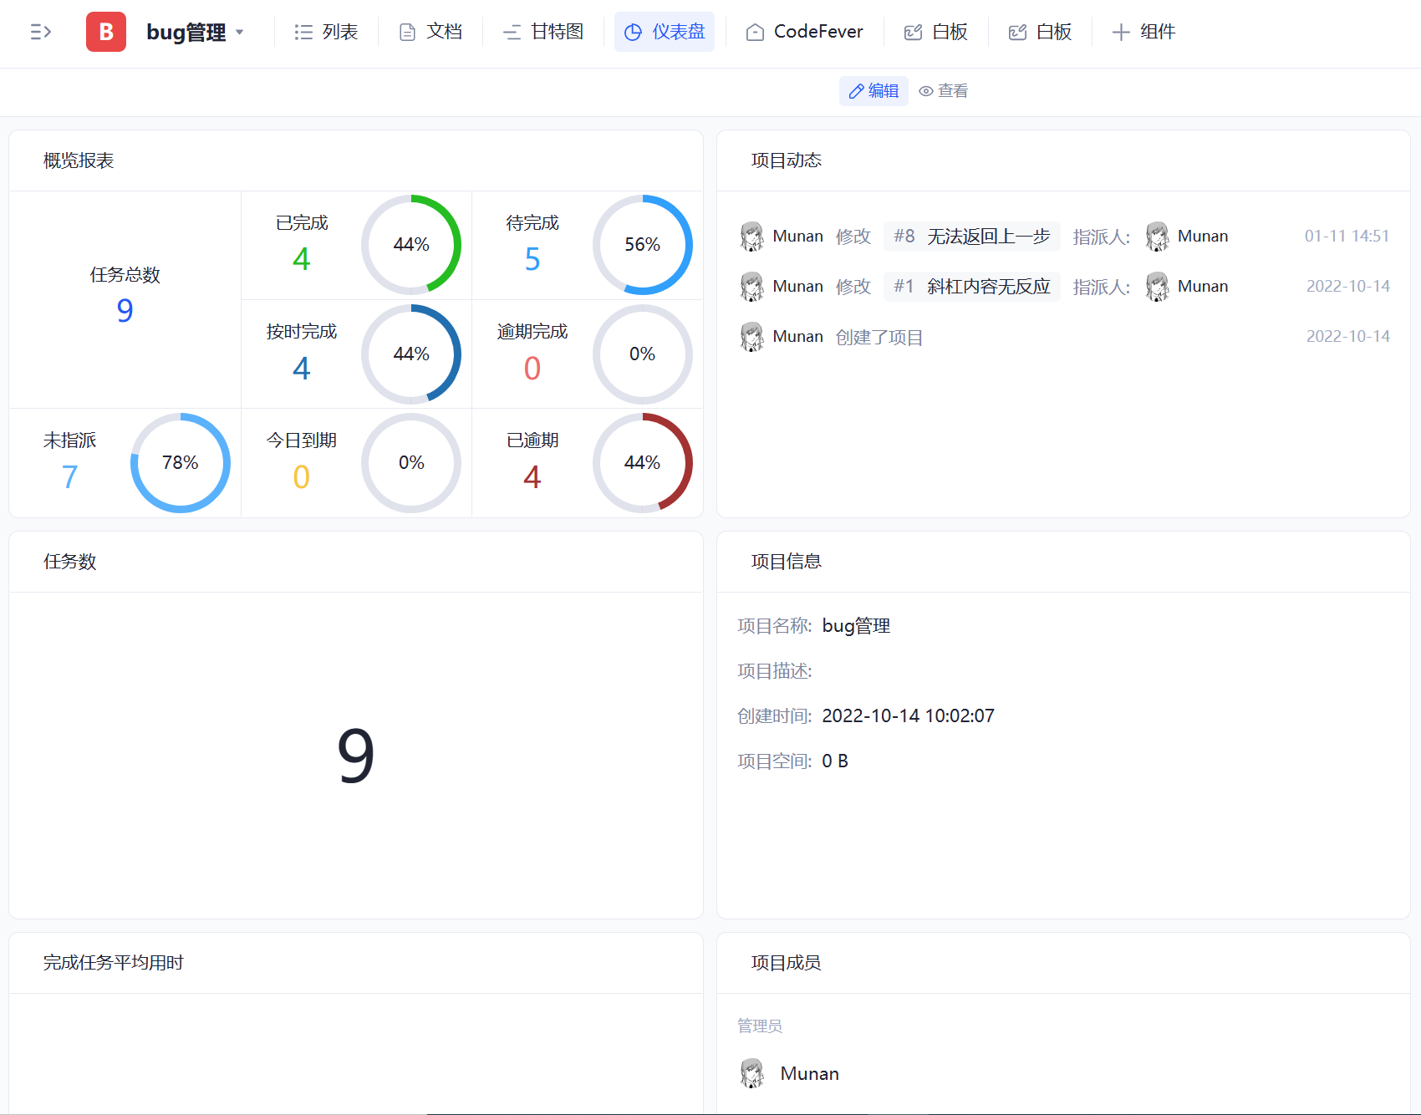Screen dimensions: 1421x1115
Task: Switch to 查看 mode with eye icon
Action: pyautogui.click(x=943, y=91)
